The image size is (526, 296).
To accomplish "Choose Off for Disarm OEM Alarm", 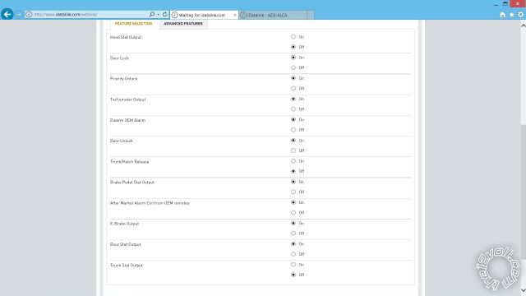I will point(293,130).
